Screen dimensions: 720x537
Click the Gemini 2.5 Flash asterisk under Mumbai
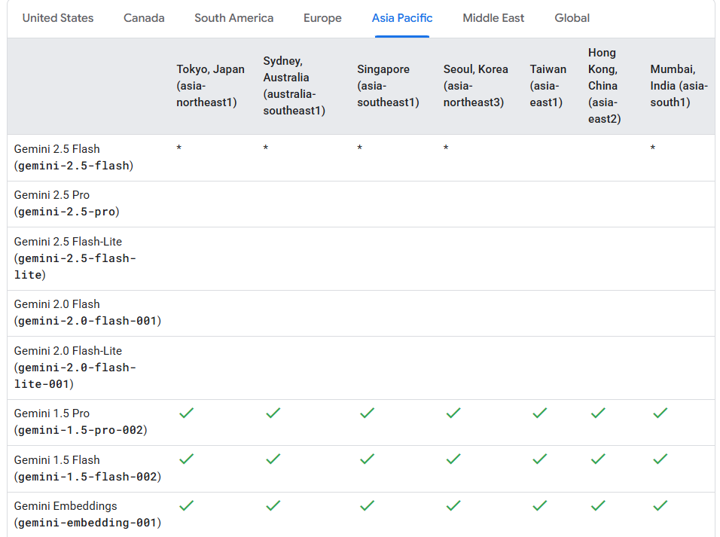tap(653, 149)
